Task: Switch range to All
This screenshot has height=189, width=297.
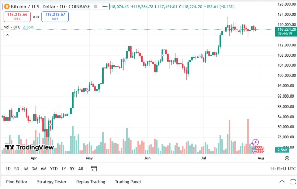Action: tap(81, 169)
